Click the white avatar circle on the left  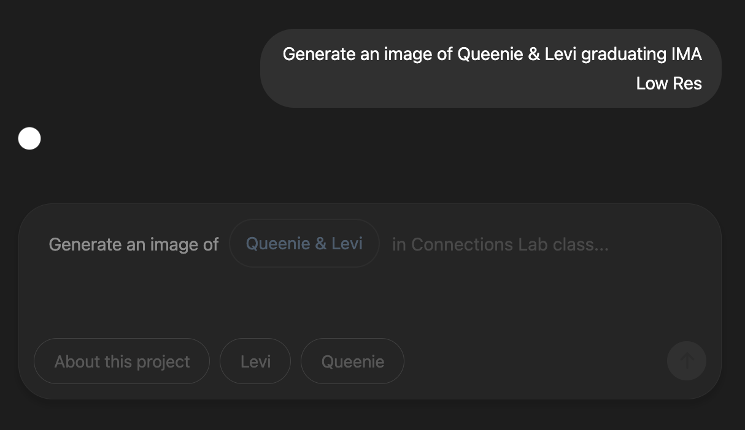(29, 138)
